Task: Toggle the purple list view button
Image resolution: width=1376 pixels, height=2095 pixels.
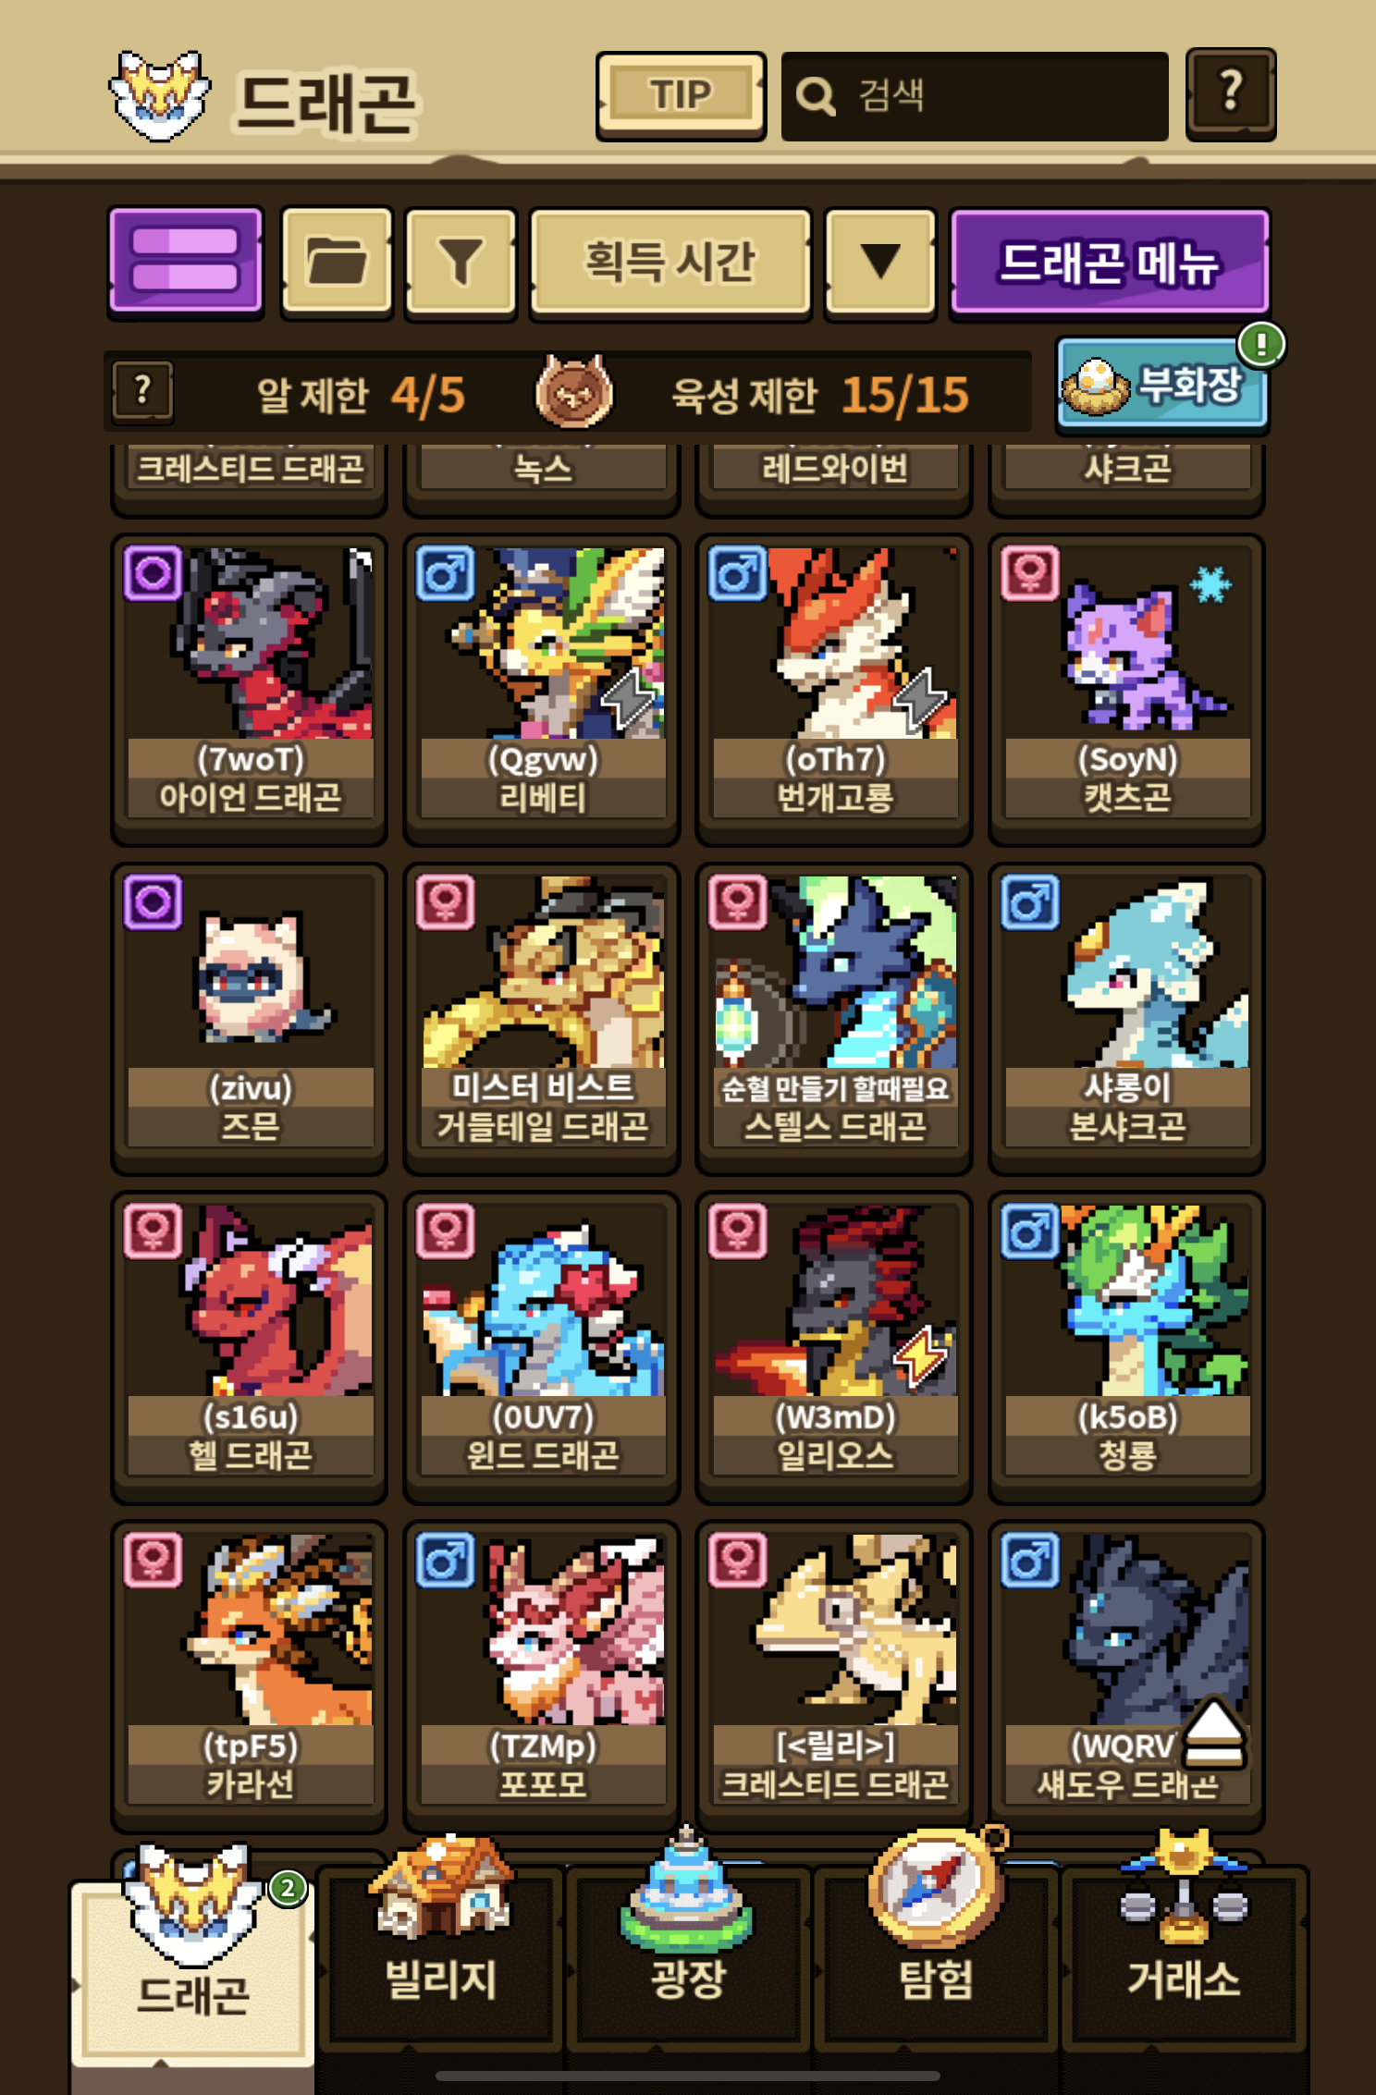Action: click(x=186, y=262)
